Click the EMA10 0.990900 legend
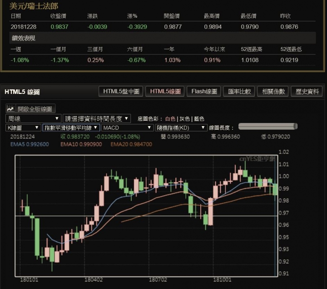Image resolution: width=327 pixels, height=289 pixels. pyautogui.click(x=81, y=144)
